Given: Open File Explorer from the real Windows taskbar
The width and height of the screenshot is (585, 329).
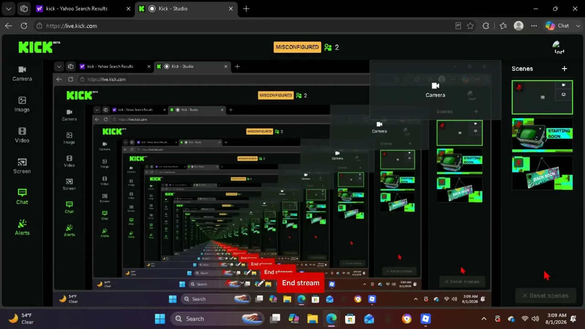Looking at the screenshot, I should 312,318.
